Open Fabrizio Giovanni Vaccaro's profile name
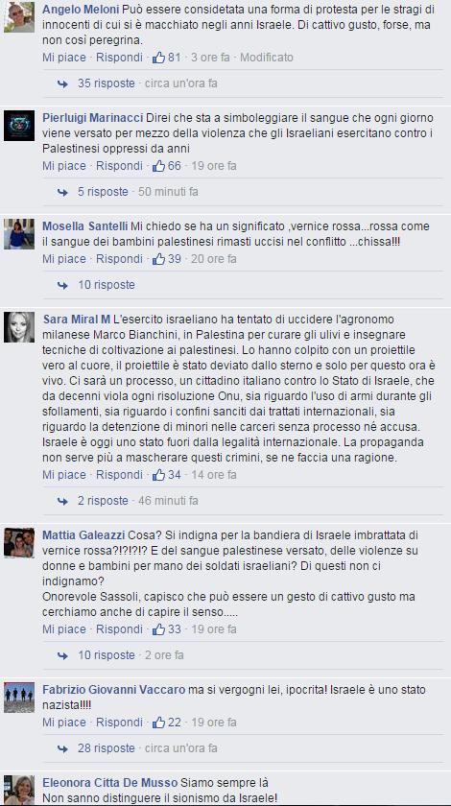 113,690
